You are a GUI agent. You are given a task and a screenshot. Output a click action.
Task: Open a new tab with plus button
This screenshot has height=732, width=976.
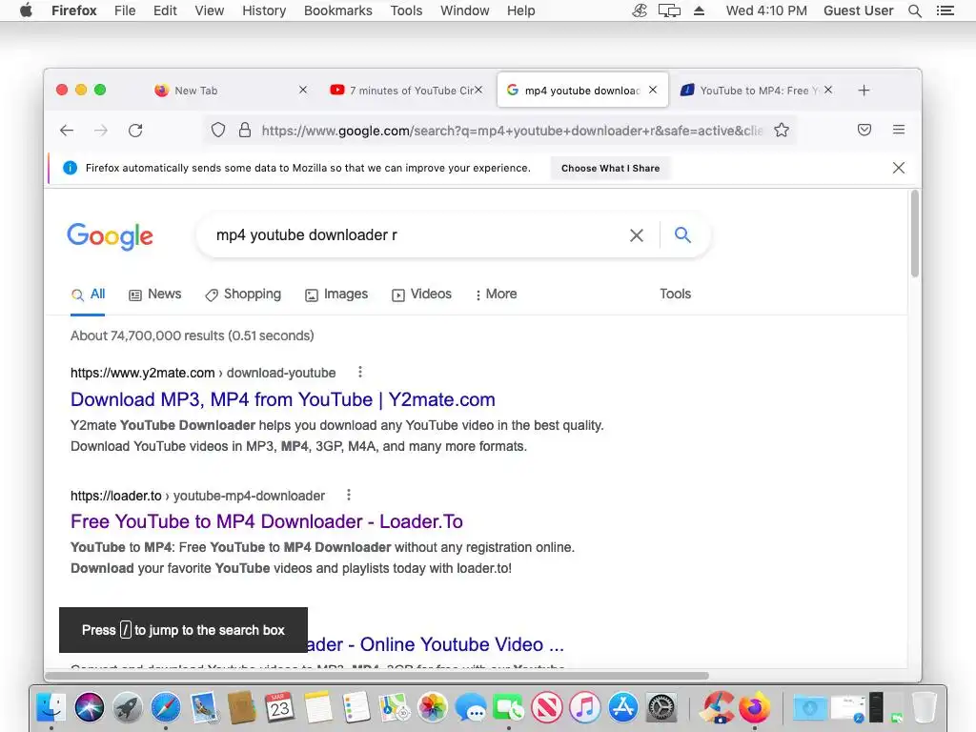click(864, 91)
